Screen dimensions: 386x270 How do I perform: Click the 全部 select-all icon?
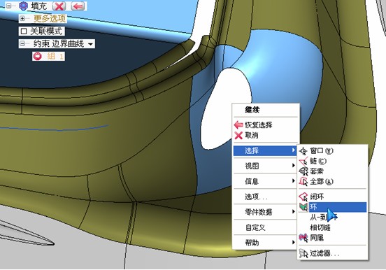(303, 182)
